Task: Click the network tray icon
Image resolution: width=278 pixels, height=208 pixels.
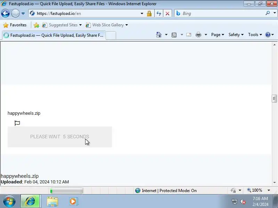Action: 235,201
